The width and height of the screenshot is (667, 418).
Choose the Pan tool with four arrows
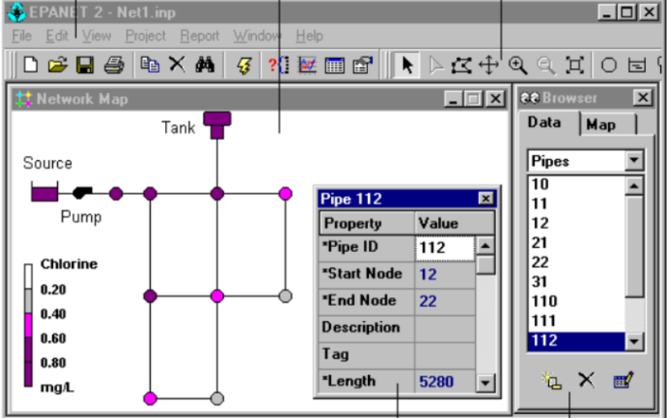489,66
